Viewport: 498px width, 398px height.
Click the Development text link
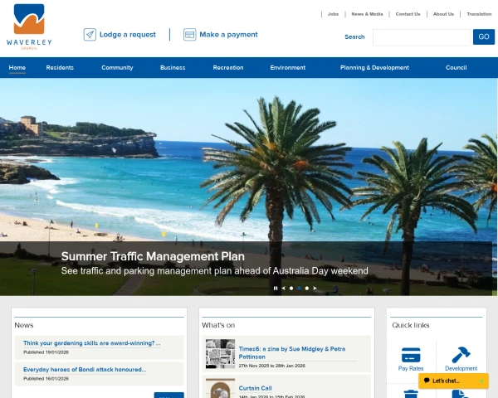click(461, 368)
